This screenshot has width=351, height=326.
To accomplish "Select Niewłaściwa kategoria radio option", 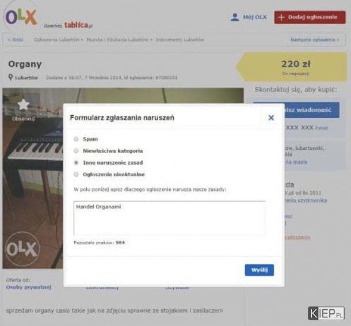I will click(x=76, y=150).
